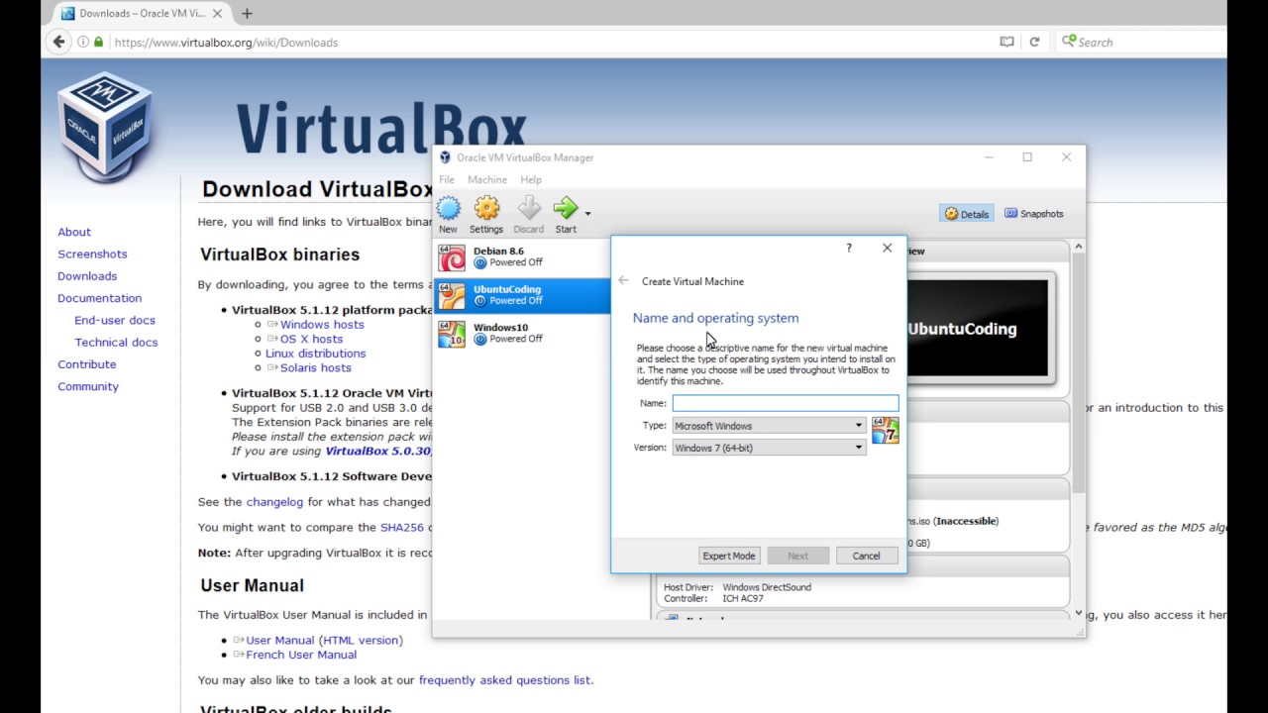Click the Expert Mode button
Image resolution: width=1268 pixels, height=713 pixels.
[729, 556]
